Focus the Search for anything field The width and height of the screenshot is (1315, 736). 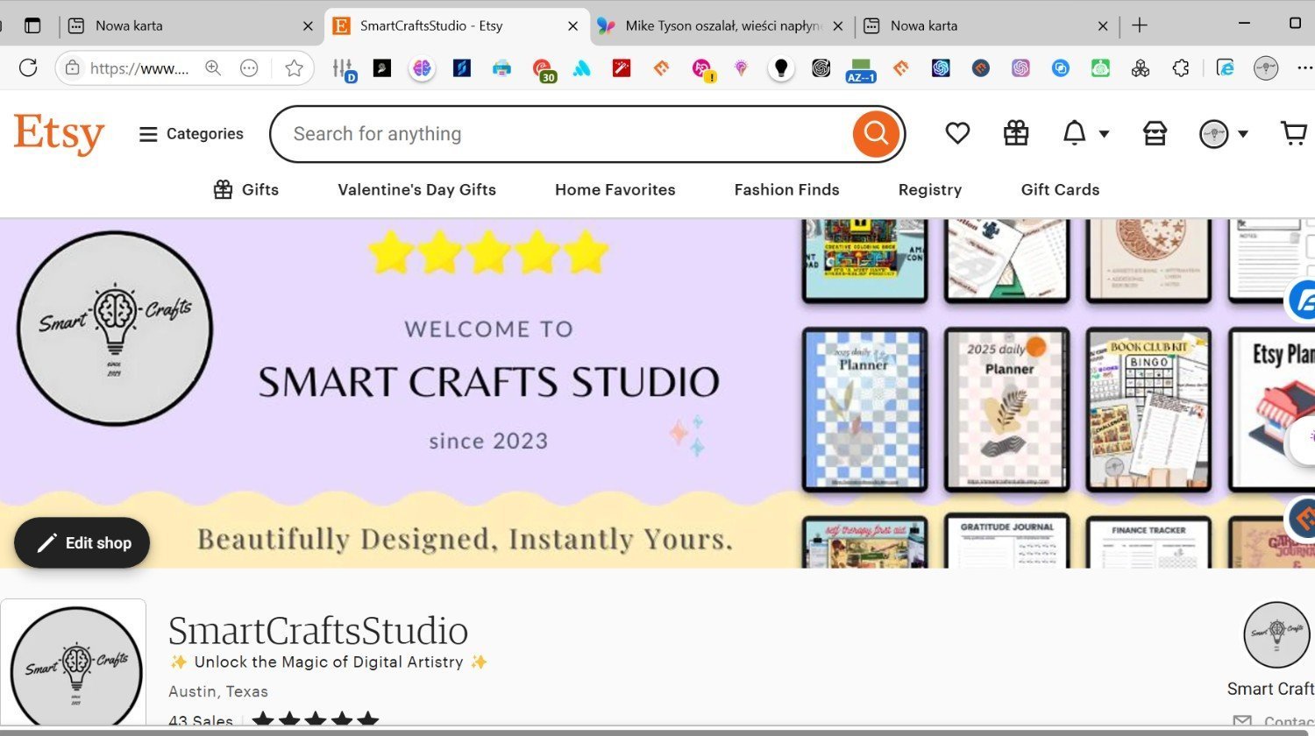561,134
